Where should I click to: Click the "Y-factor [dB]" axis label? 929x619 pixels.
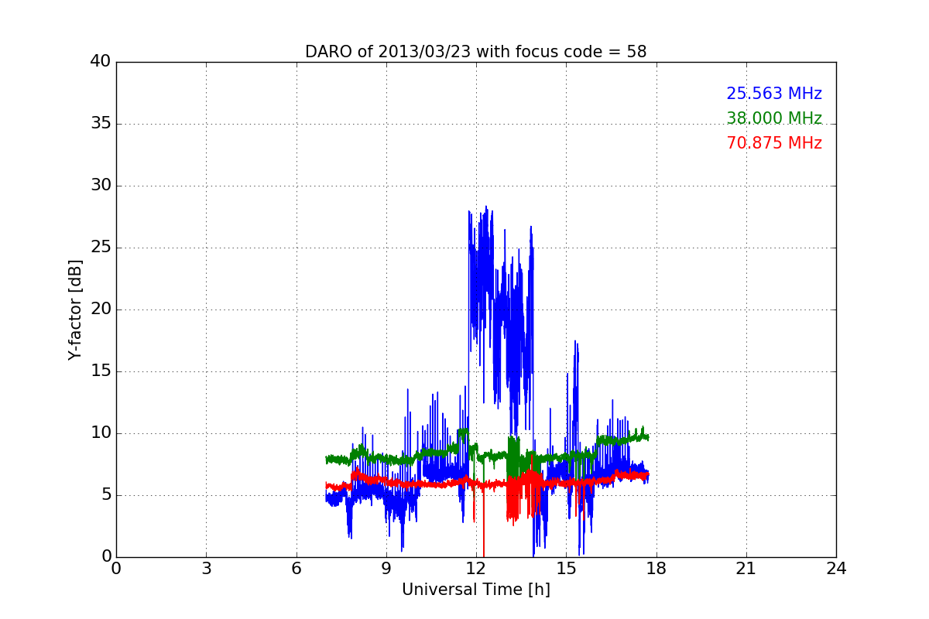tap(75, 309)
